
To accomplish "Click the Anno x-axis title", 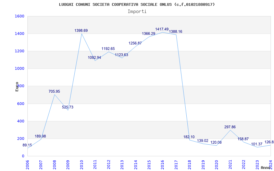I will point(265,168).
